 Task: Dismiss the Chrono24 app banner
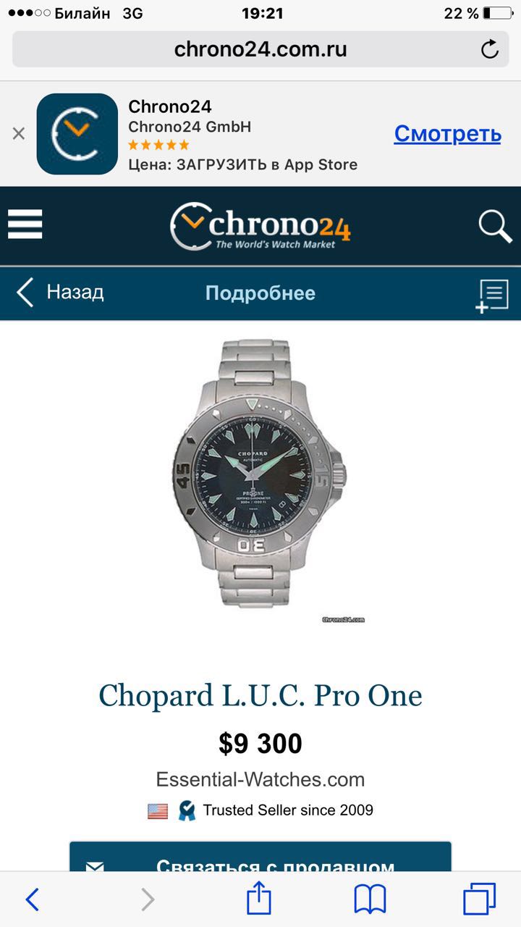[x=19, y=133]
